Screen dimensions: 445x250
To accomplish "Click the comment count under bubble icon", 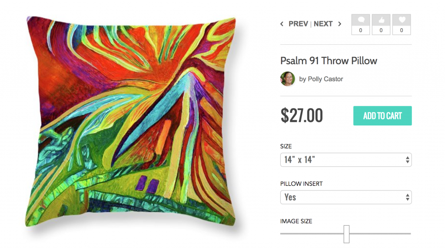I will pyautogui.click(x=361, y=30).
